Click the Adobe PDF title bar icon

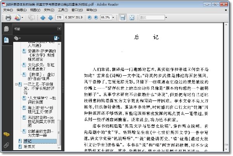pyautogui.click(x=4, y=4)
